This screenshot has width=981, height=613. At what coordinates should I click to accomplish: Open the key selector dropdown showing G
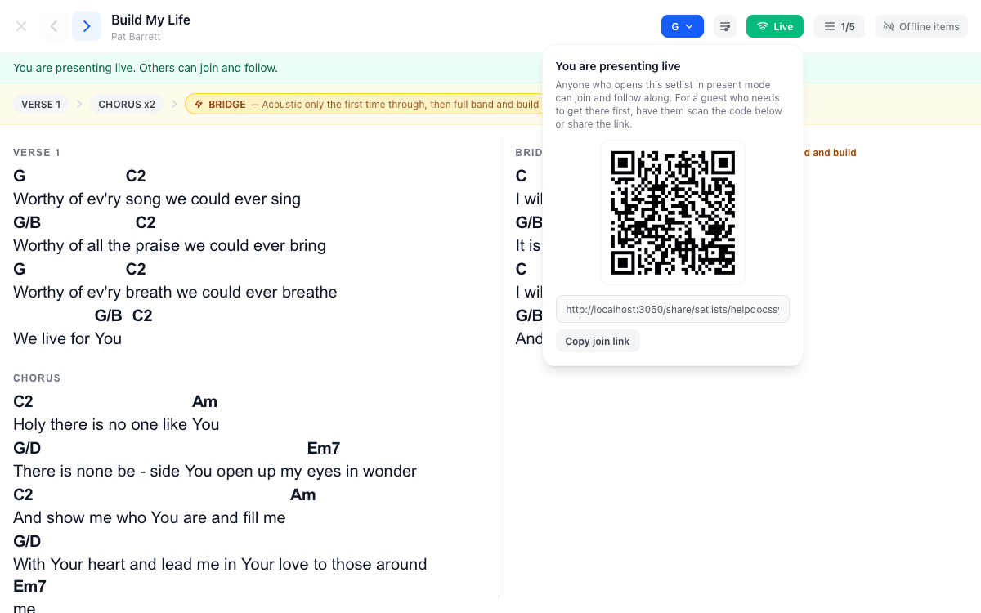(683, 26)
